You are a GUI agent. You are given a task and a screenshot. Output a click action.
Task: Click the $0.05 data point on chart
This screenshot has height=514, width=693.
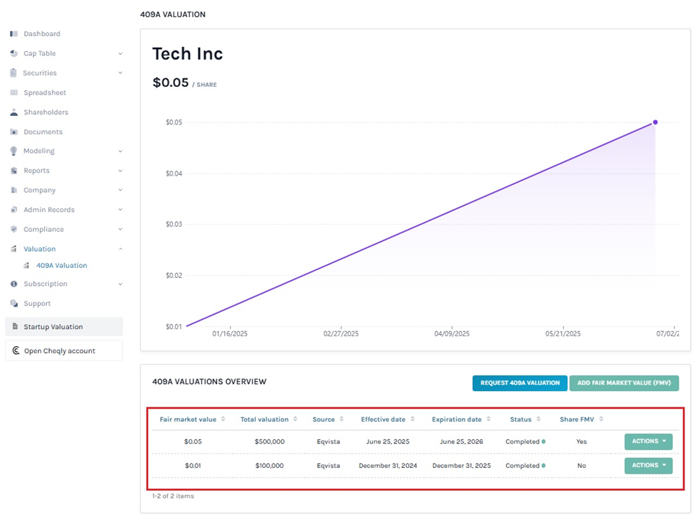pyautogui.click(x=655, y=122)
